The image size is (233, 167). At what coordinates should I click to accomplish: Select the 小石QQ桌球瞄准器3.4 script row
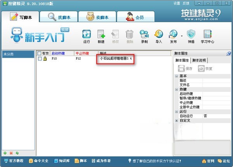pyautogui.click(x=116, y=58)
